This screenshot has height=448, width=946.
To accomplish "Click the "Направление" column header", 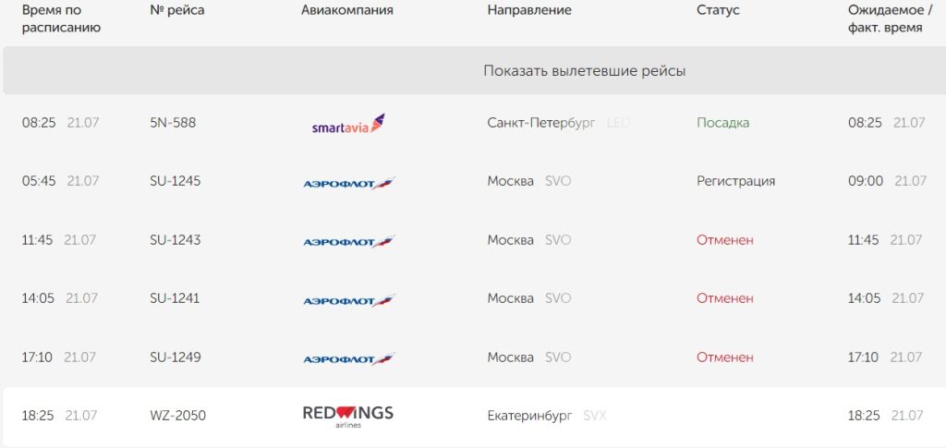I will [x=529, y=10].
